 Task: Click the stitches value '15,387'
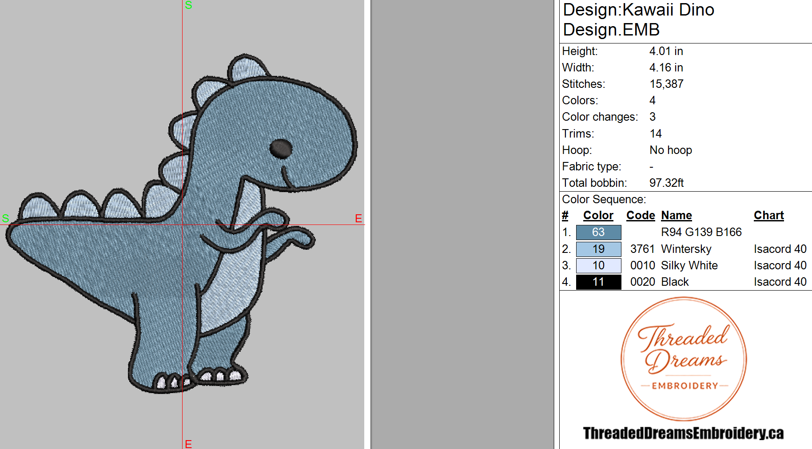pyautogui.click(x=666, y=84)
